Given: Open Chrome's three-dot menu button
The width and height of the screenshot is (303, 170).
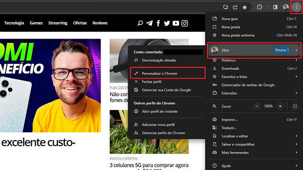Looking at the screenshot, I should [296, 7].
